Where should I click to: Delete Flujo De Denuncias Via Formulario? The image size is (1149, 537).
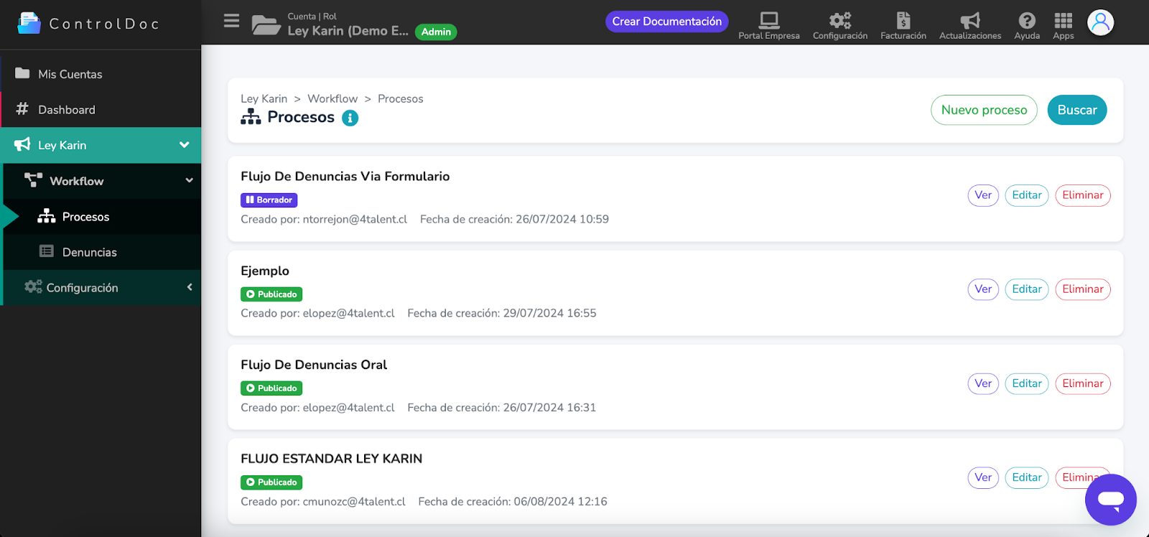click(x=1083, y=195)
